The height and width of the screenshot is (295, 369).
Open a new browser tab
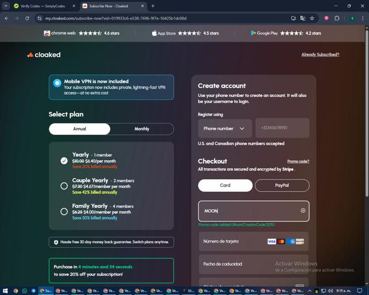153,6
